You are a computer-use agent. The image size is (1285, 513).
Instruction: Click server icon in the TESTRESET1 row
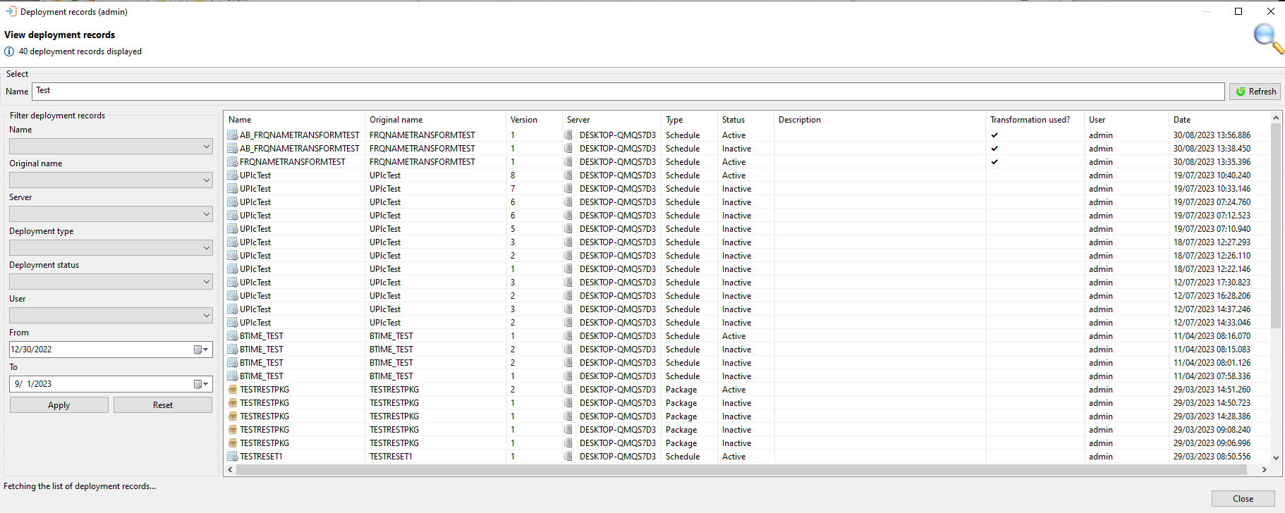568,457
